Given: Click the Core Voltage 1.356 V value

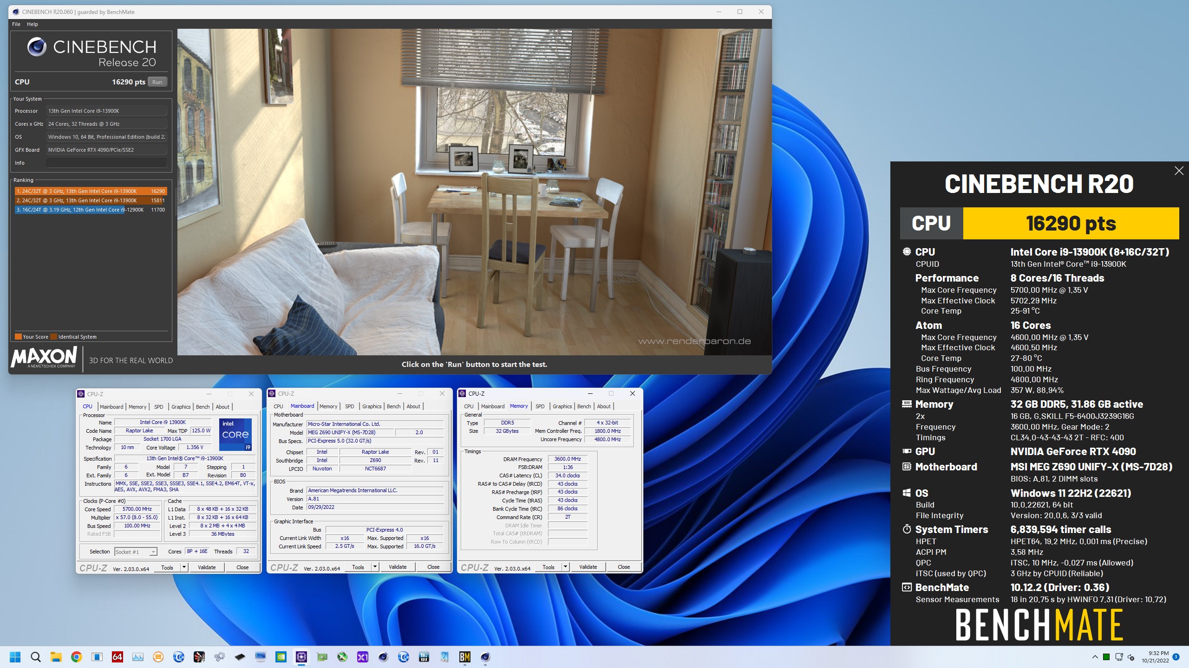Looking at the screenshot, I should point(194,448).
